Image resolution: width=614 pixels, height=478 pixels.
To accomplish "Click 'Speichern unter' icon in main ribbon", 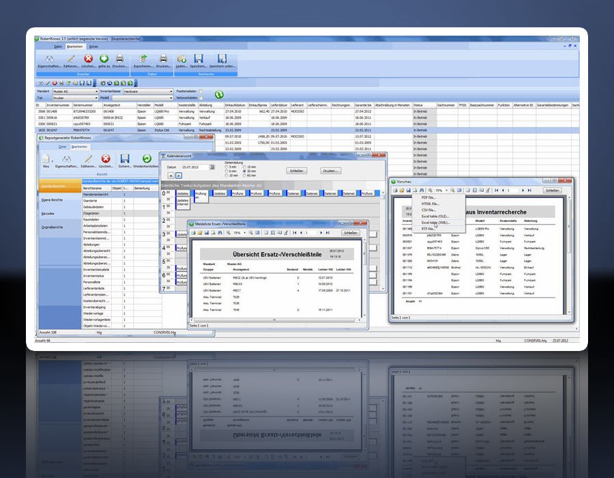I will coord(222,59).
